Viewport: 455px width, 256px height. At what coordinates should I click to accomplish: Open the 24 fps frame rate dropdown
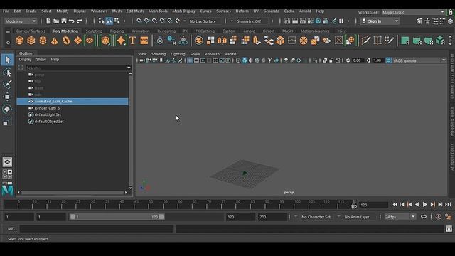pos(400,217)
